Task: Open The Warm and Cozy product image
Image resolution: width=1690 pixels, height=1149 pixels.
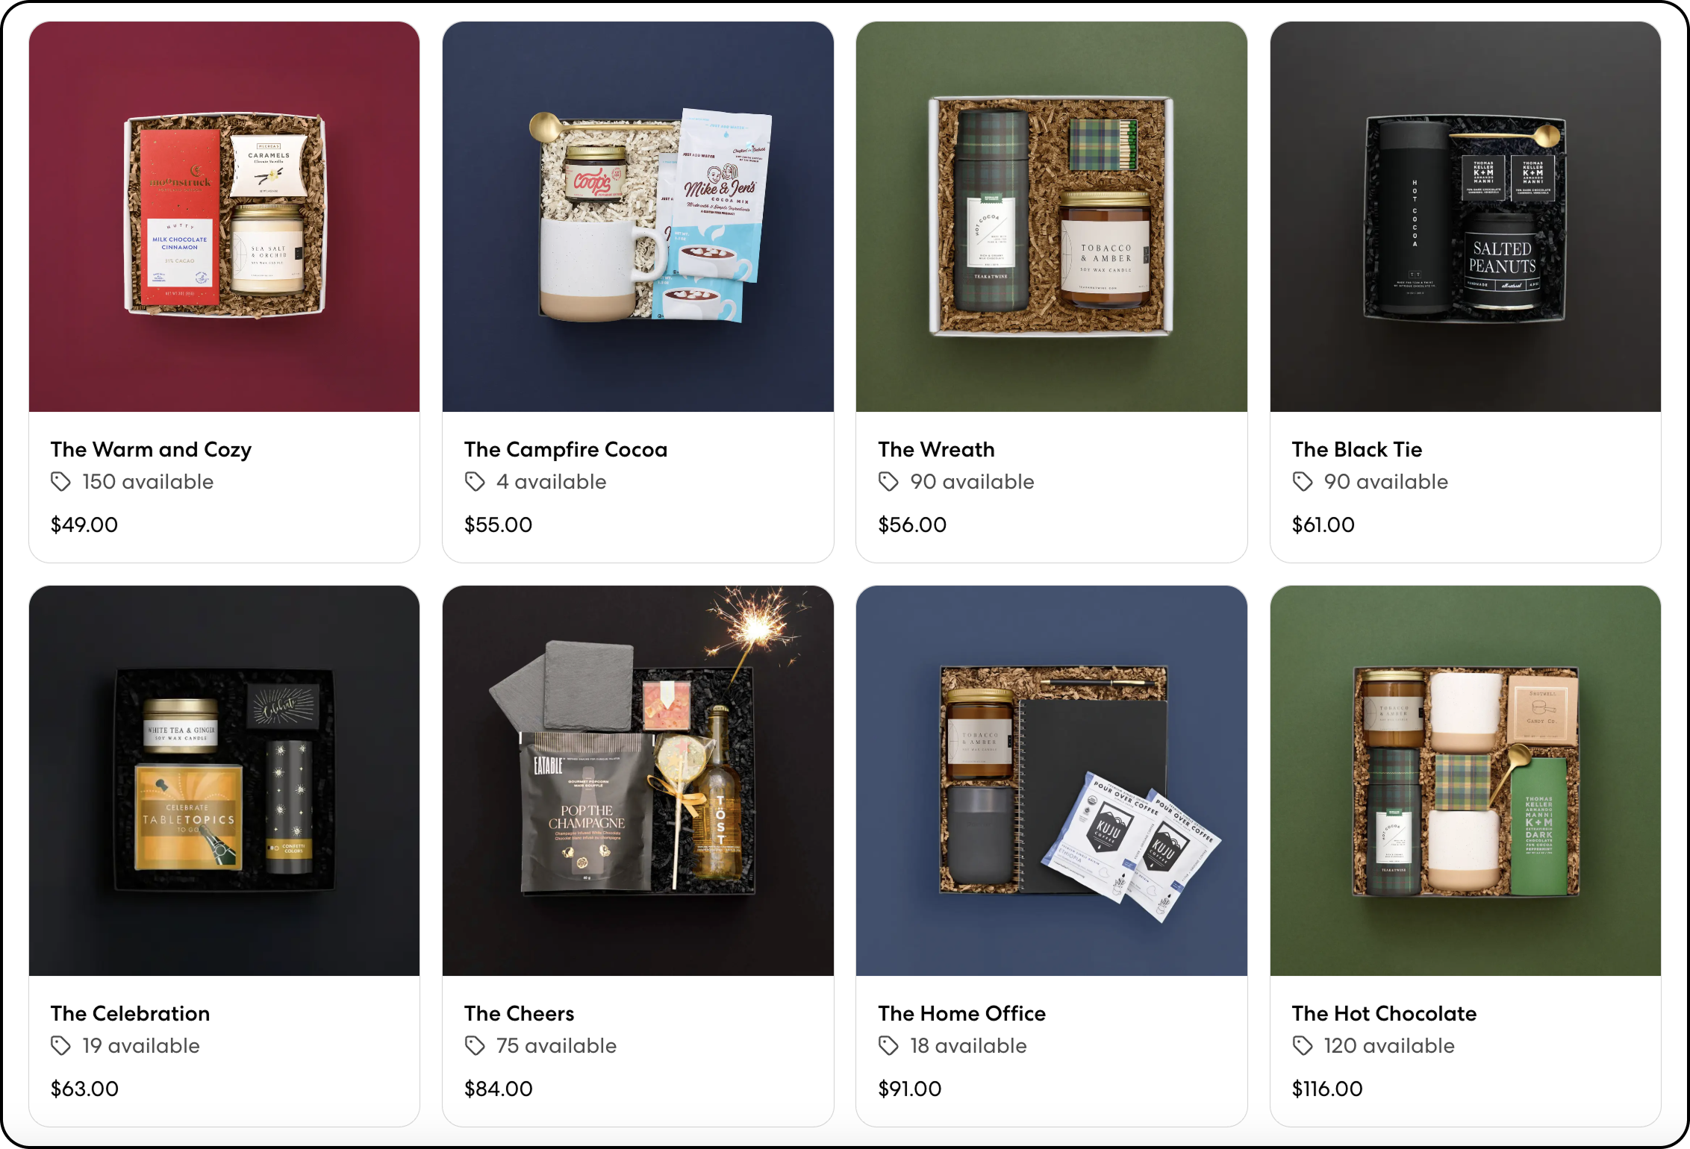Action: coord(224,216)
